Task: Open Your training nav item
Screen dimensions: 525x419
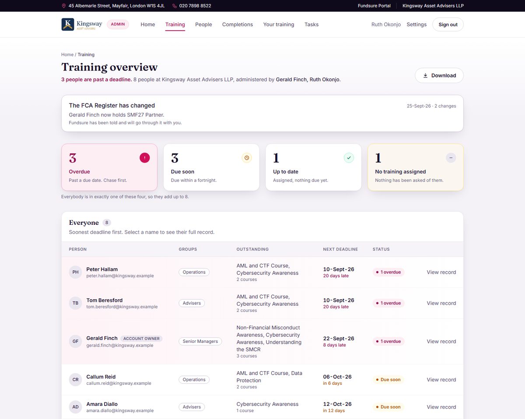Action: pos(279,24)
